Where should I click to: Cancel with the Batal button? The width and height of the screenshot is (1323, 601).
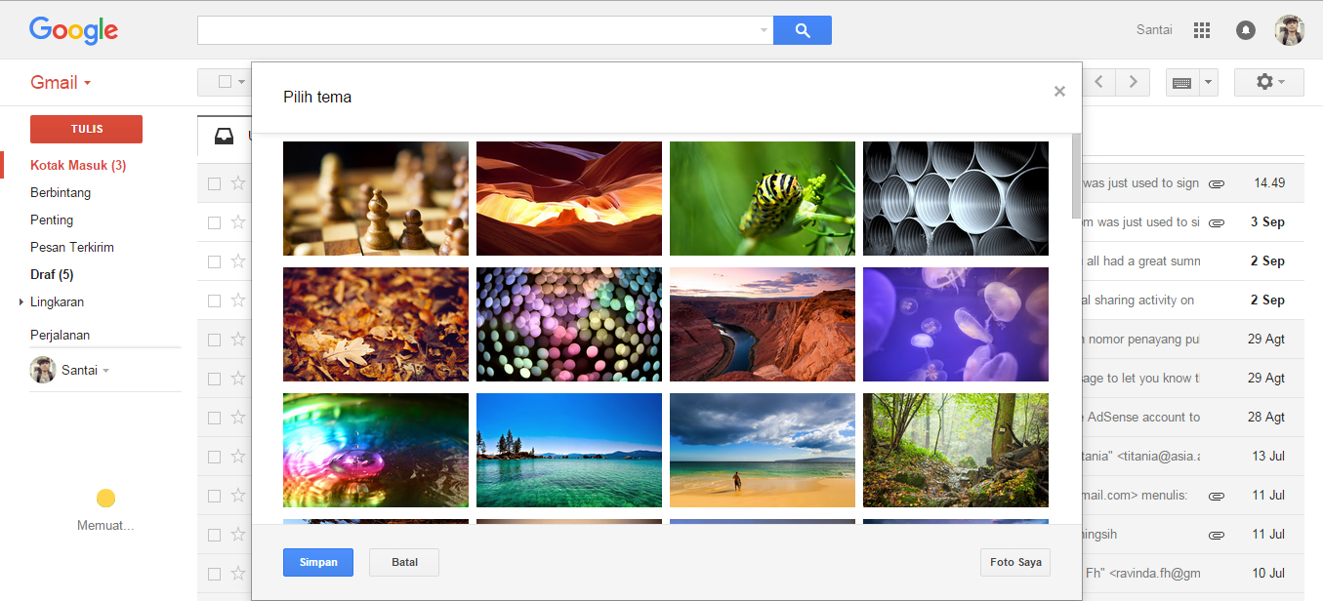tap(404, 562)
